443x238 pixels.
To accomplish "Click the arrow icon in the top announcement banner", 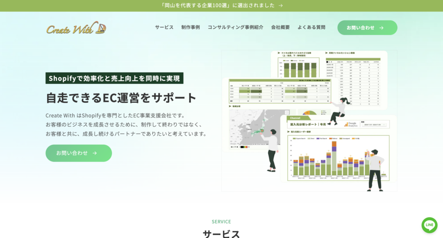I will coord(281,6).
